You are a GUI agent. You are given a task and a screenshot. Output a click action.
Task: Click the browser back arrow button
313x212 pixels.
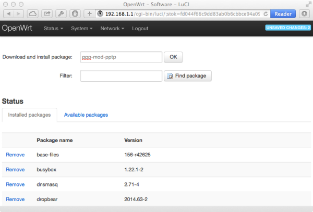[7, 13]
